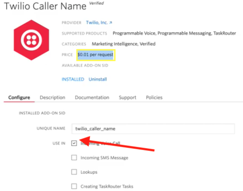
Task: Click the 'Incoming SMS Message' option label
Action: pyautogui.click(x=104, y=158)
